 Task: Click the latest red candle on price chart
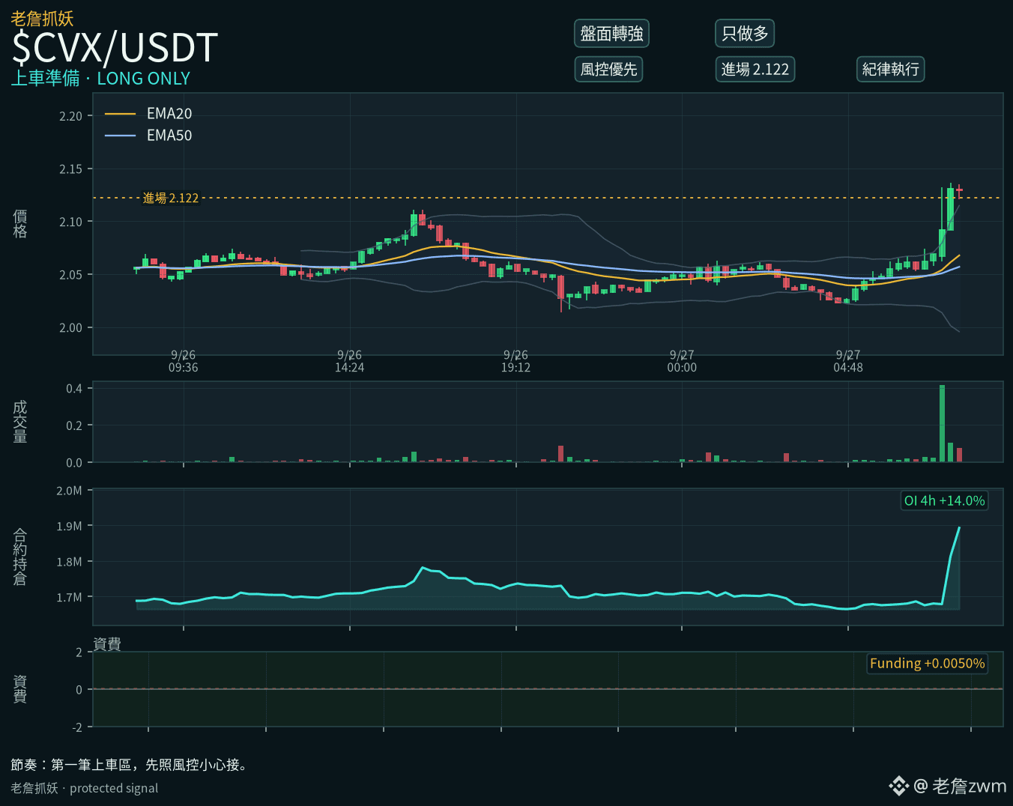959,191
